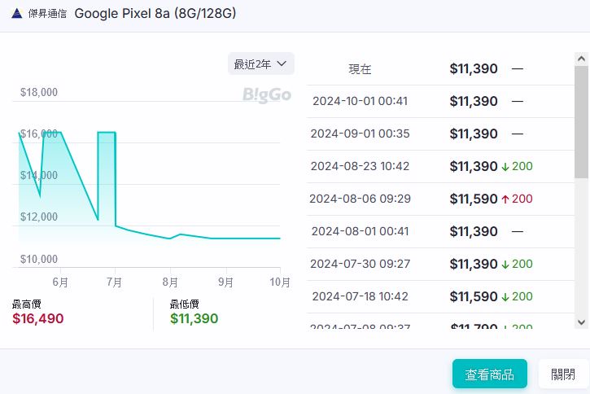Click the 傑昇通信 store logo icon
Viewport: 590px width, 394px height.
[15, 14]
